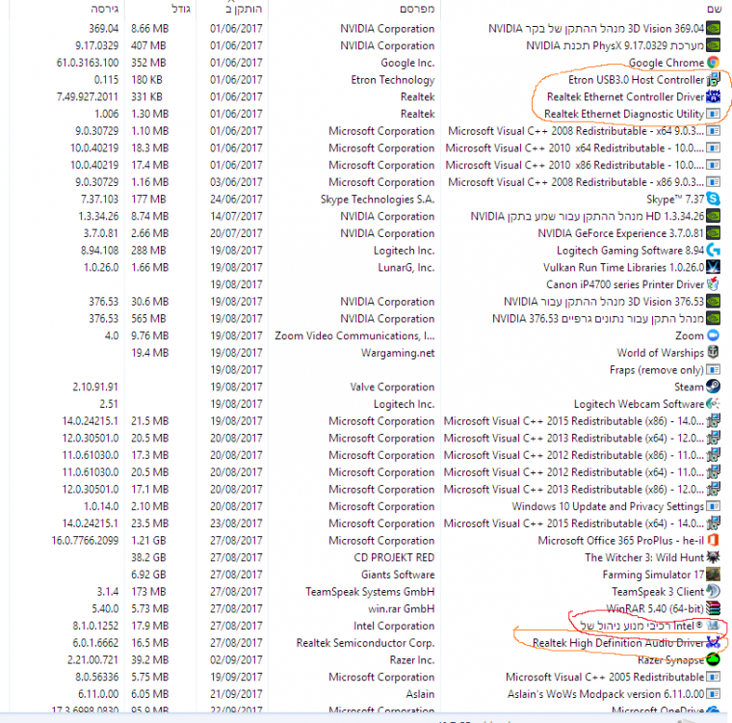Click the Microsoft Office 365 ProPlus icon
This screenshot has width=732, height=723.
coord(713,540)
